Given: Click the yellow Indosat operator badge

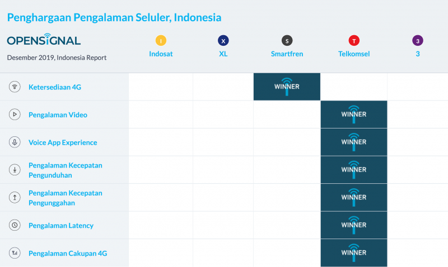Looking at the screenshot, I should (161, 40).
